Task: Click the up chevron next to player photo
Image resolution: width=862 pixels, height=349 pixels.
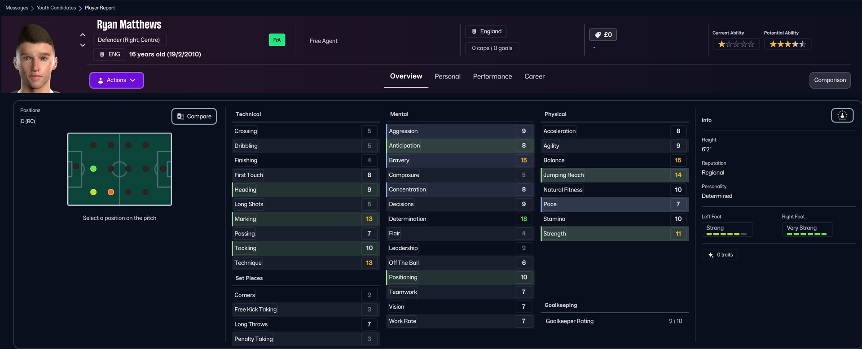Action: coord(83,35)
